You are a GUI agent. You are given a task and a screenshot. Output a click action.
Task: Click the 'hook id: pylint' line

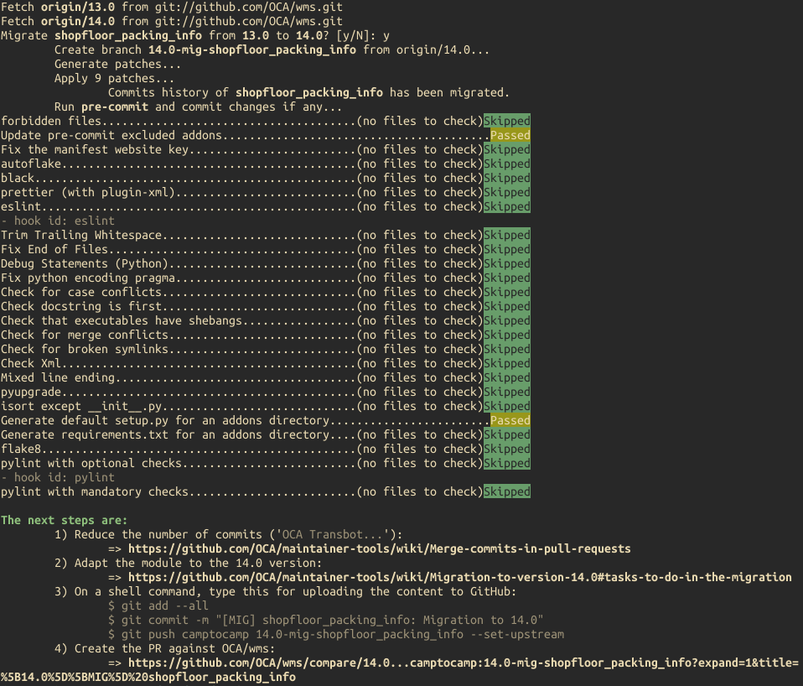click(58, 477)
